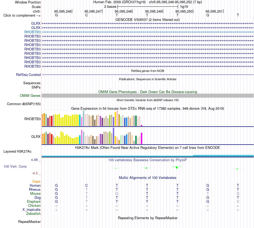254x228 pixels.
Task: Click '100 vertebrates Basewise Conservation by PhyloP' title
Action: (x=148, y=160)
